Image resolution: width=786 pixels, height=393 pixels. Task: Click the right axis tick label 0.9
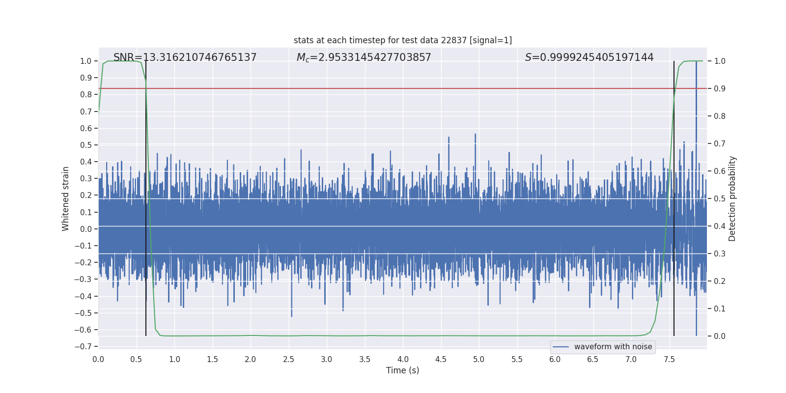(x=720, y=88)
